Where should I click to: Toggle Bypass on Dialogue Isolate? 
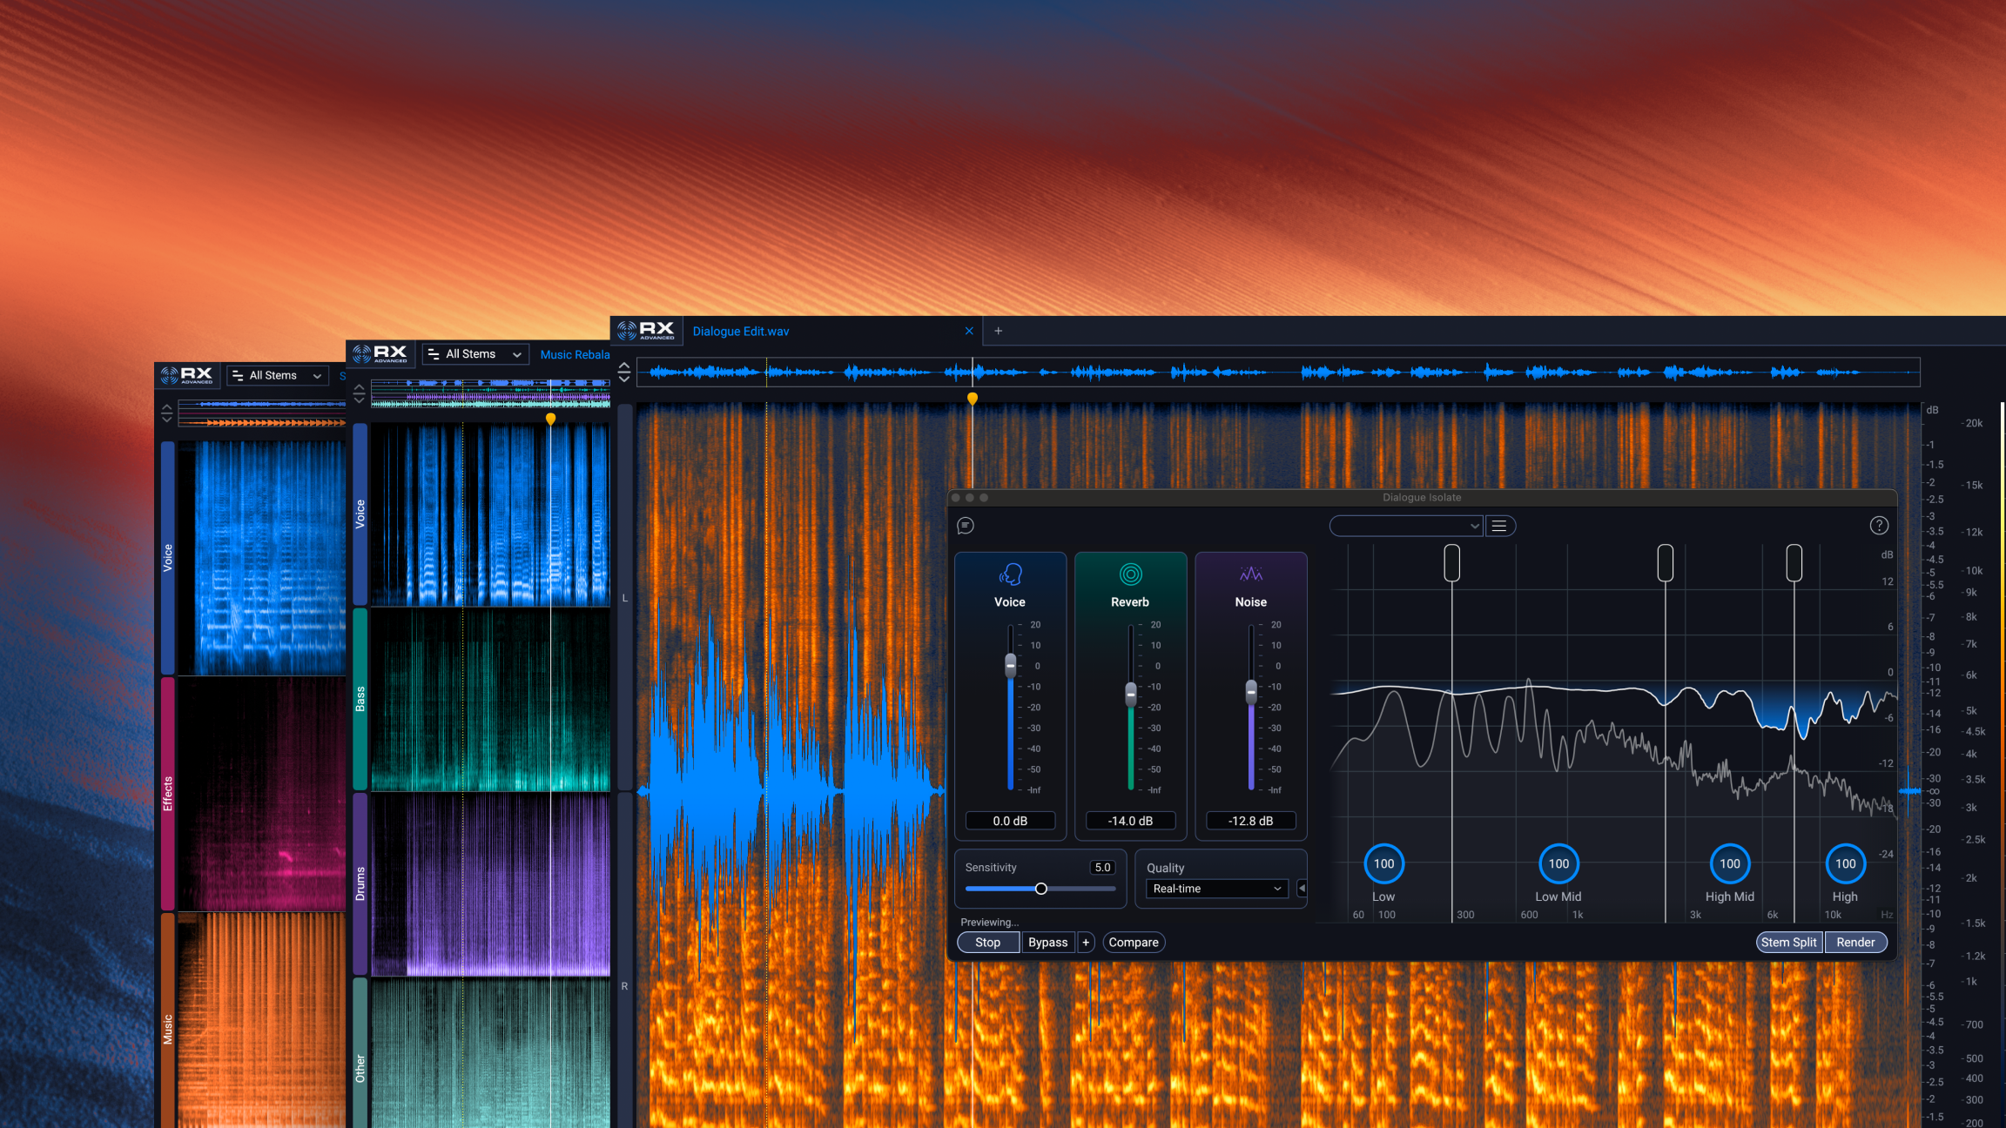tap(1047, 943)
